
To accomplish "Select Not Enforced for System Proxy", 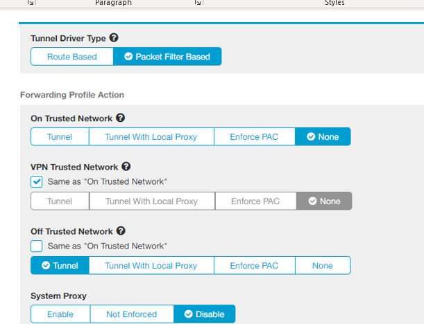I will click(132, 314).
